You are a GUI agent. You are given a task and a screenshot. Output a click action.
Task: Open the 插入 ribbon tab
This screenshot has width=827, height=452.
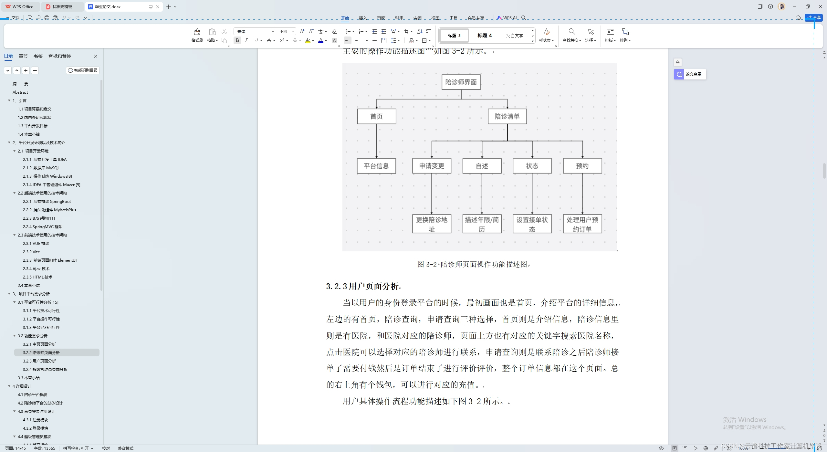click(x=363, y=18)
